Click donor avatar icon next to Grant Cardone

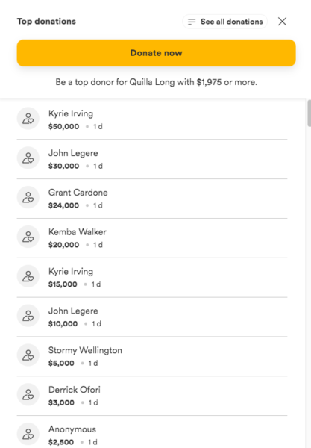28,197
